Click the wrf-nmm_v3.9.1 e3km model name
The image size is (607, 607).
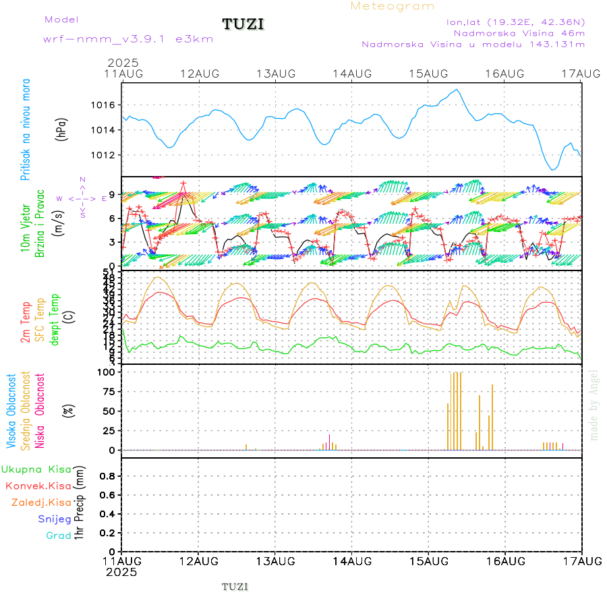click(x=128, y=39)
